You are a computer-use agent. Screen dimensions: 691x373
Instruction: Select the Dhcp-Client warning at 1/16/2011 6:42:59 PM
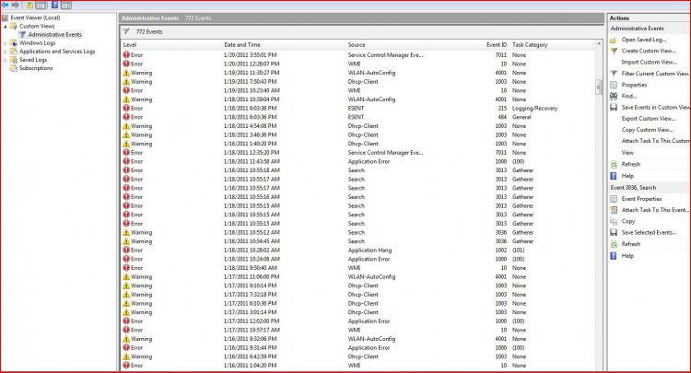(x=357, y=356)
